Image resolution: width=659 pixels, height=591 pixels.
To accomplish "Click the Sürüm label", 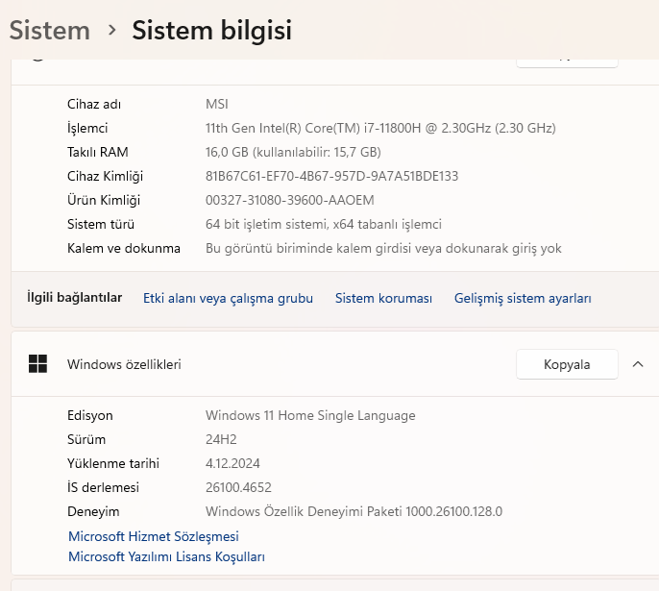I will click(x=86, y=439).
